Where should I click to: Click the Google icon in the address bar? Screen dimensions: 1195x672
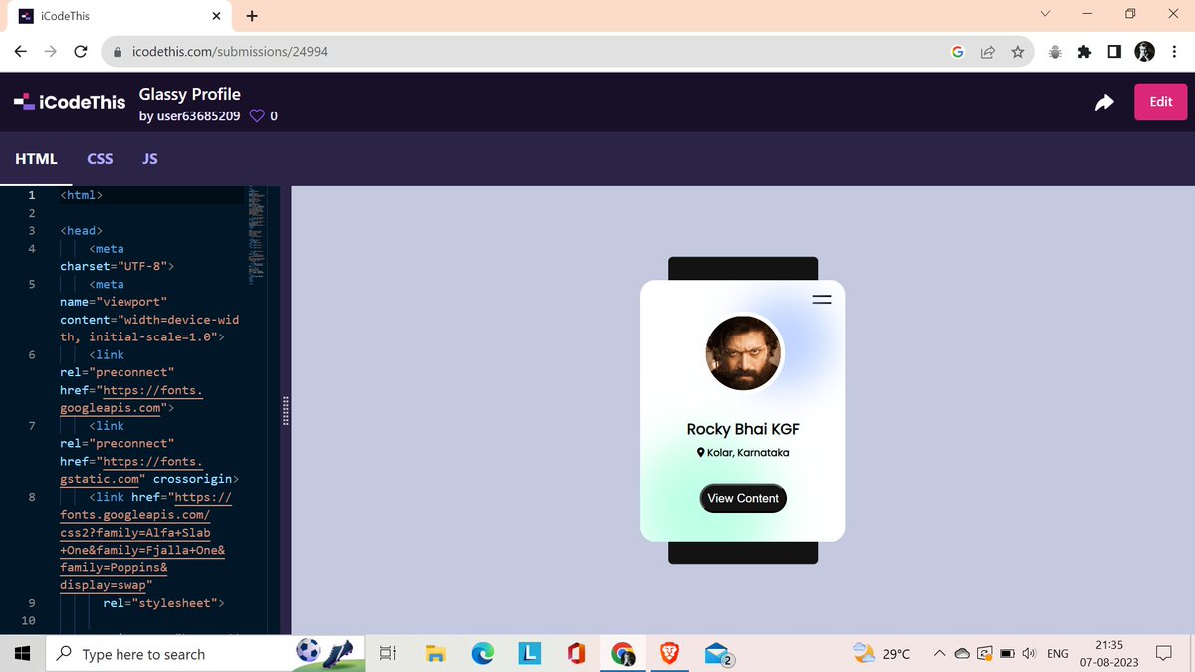[957, 51]
